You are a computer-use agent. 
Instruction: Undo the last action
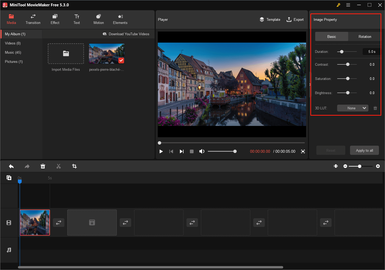coord(11,166)
